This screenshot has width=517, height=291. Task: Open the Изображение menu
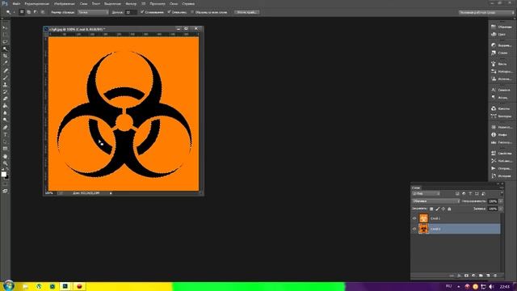tap(65, 3)
